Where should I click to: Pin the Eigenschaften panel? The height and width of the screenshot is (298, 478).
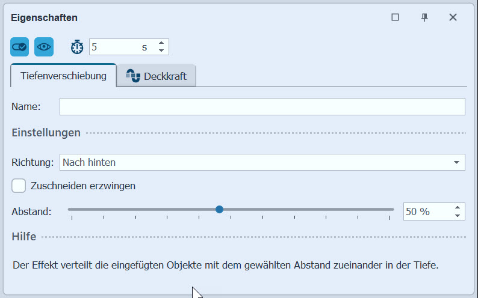pos(424,17)
